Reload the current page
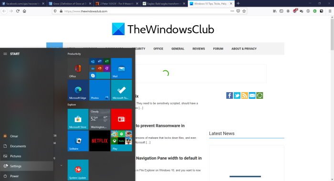Viewport: 334px width, 181px height. click(x=18, y=11)
